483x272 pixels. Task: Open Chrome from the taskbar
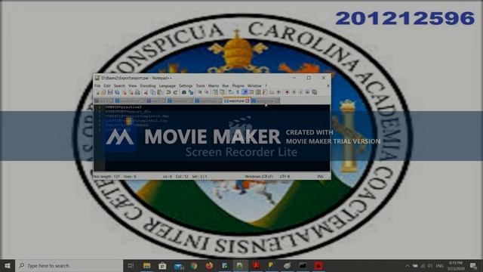[x=194, y=265]
